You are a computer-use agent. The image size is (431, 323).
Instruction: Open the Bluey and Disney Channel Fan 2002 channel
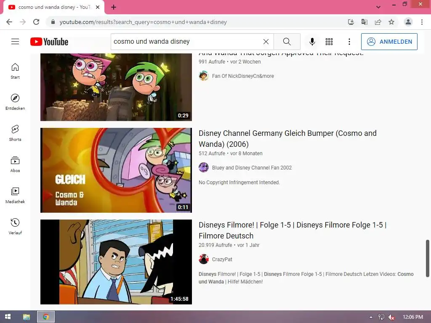click(252, 168)
